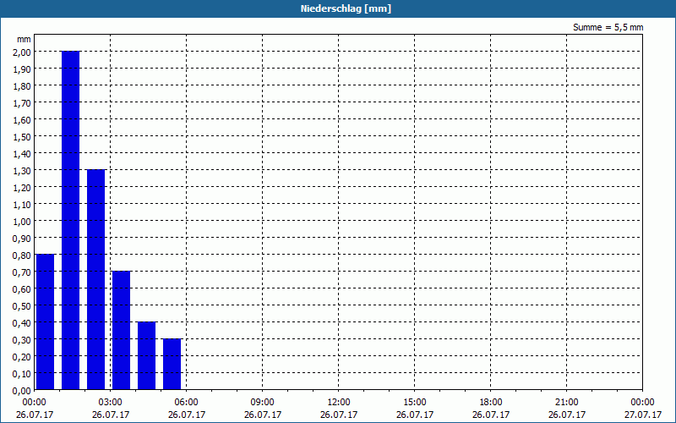Click the 1,50 y-axis label
The height and width of the screenshot is (423, 676).
pos(24,136)
